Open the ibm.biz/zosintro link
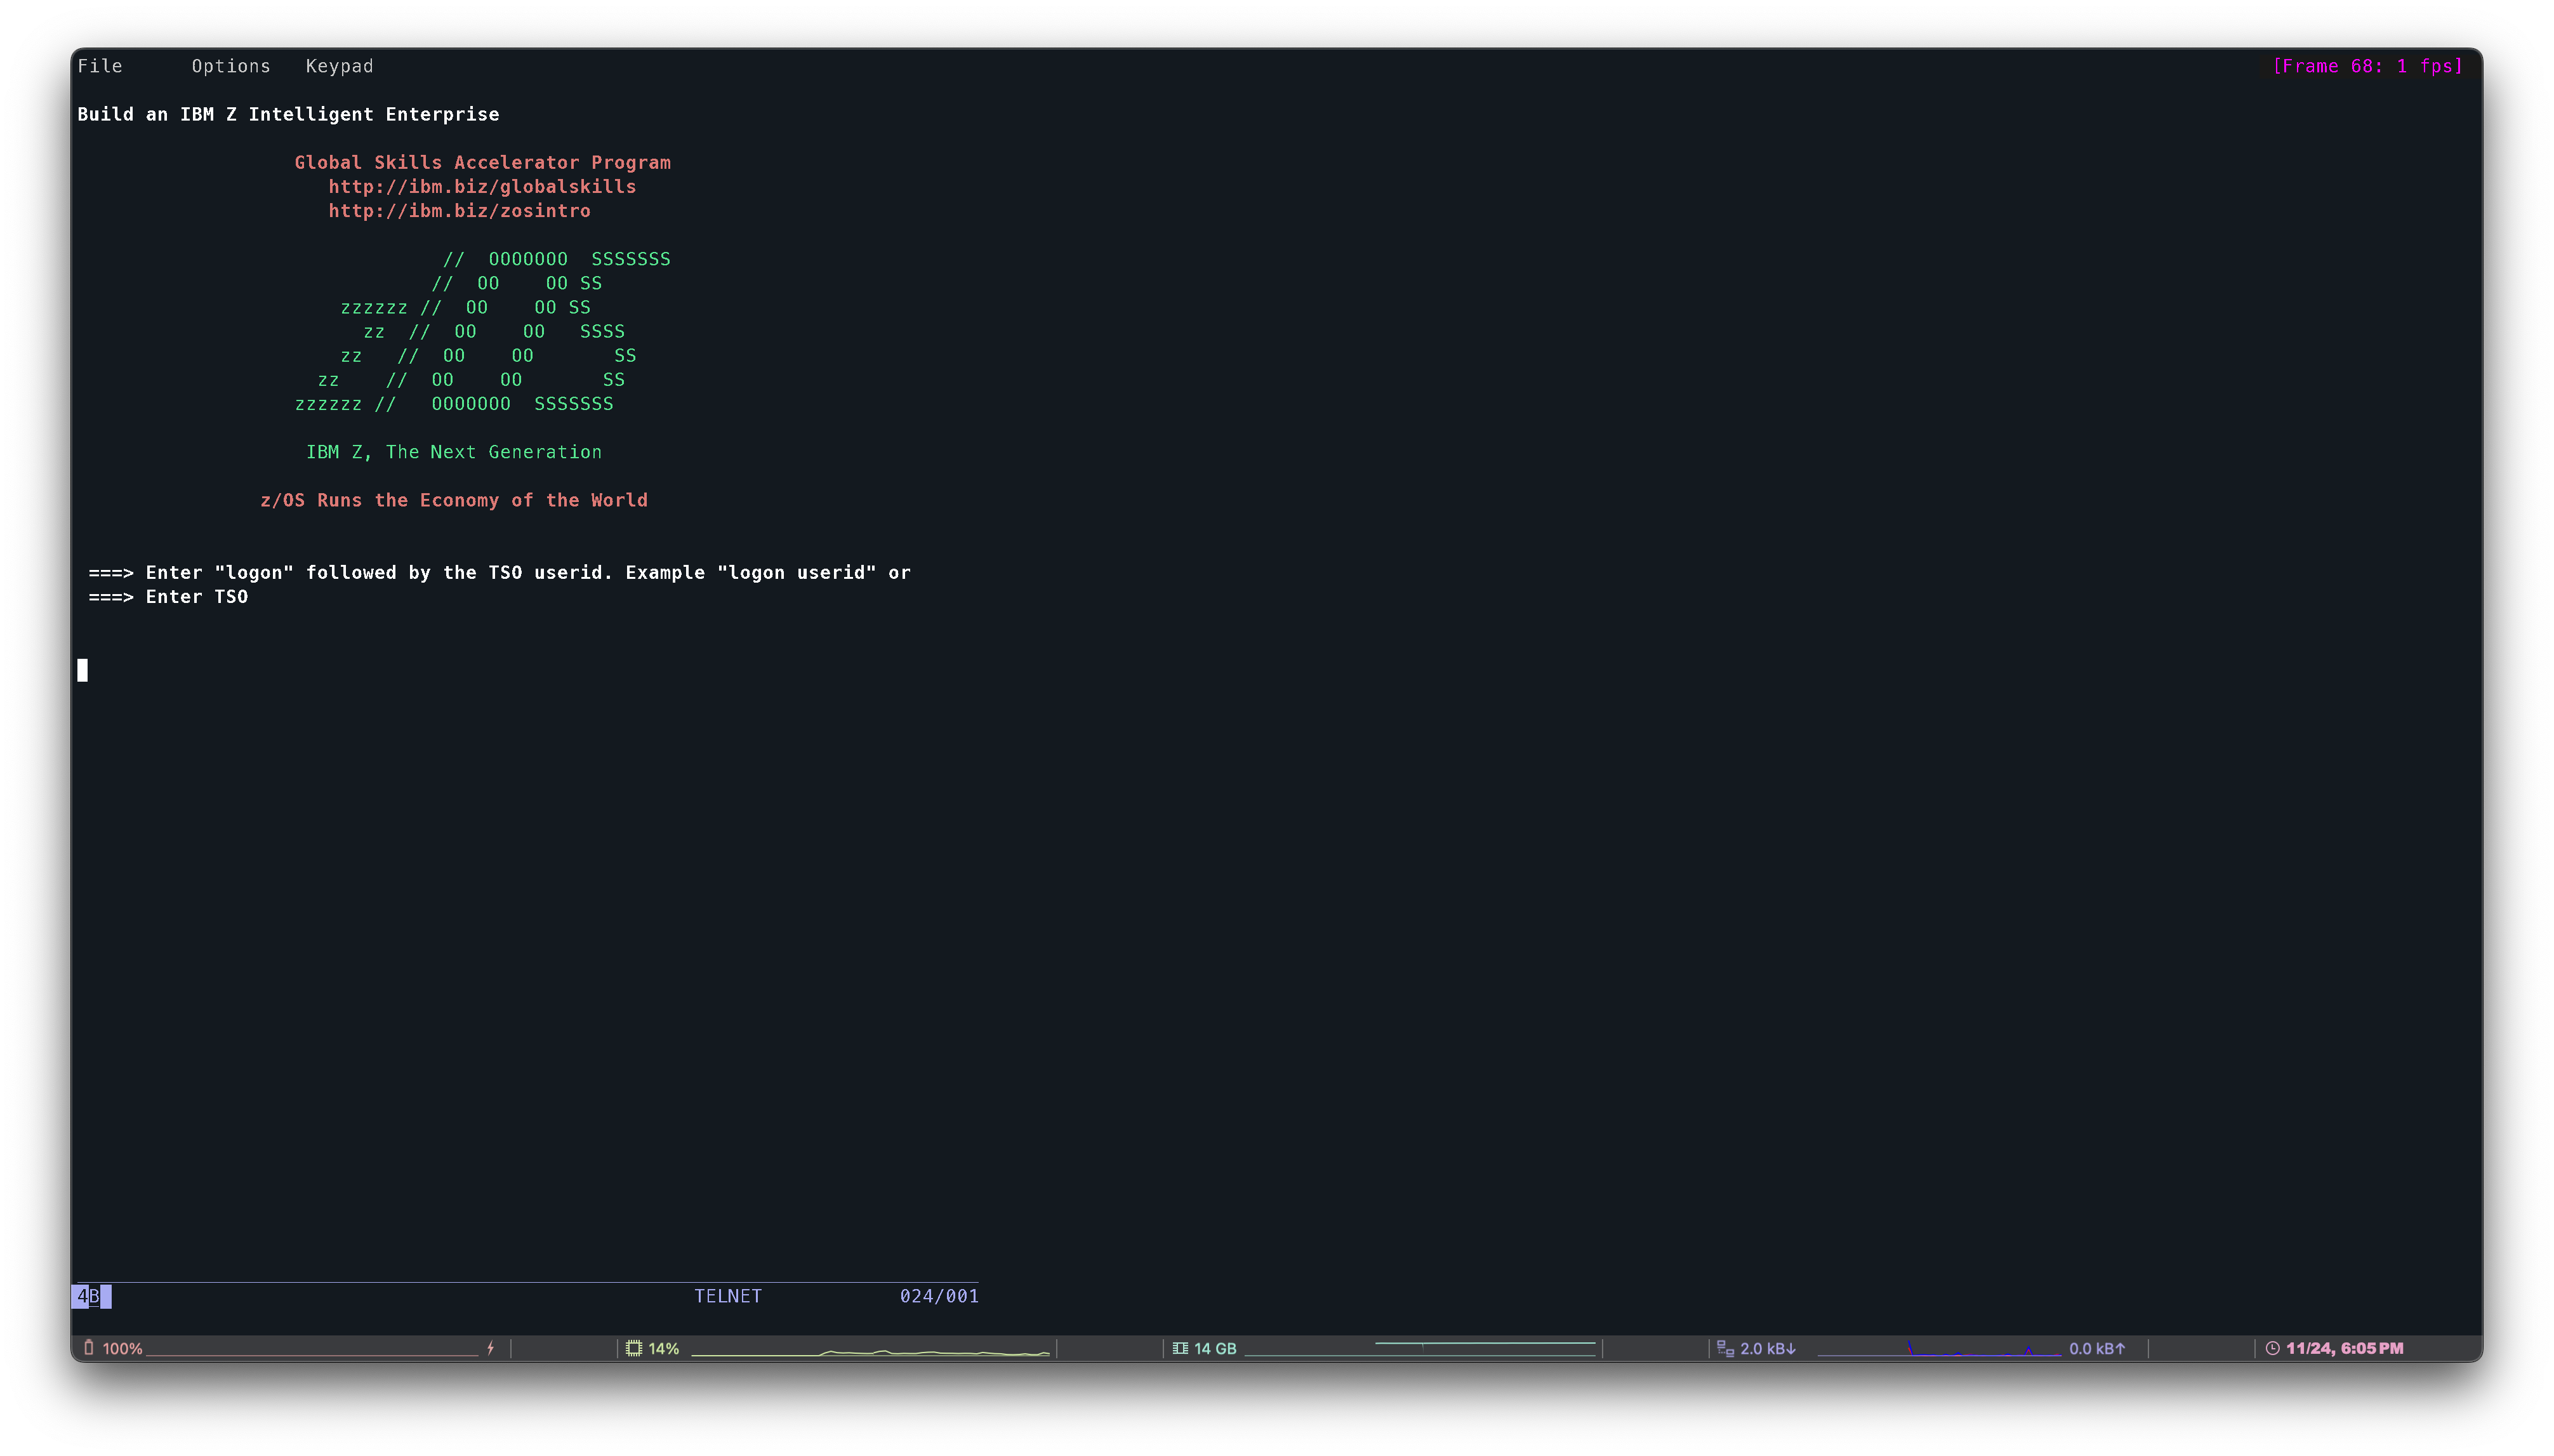Viewport: 2554px width, 1456px height. coord(459,211)
